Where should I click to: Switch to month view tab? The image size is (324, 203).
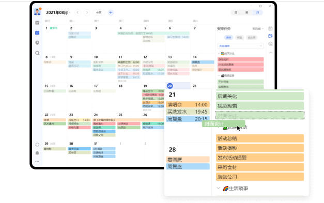click(258, 12)
